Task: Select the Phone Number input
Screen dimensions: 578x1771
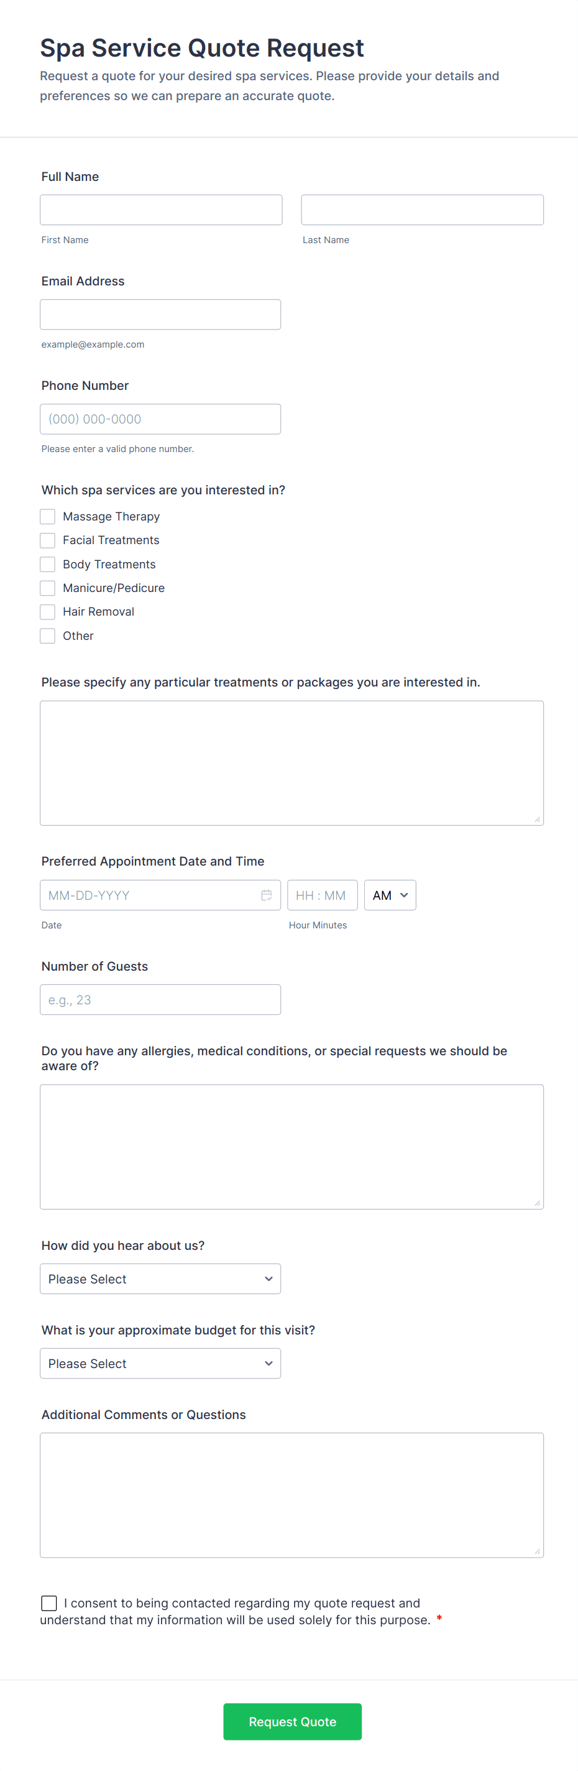Action: (x=160, y=418)
